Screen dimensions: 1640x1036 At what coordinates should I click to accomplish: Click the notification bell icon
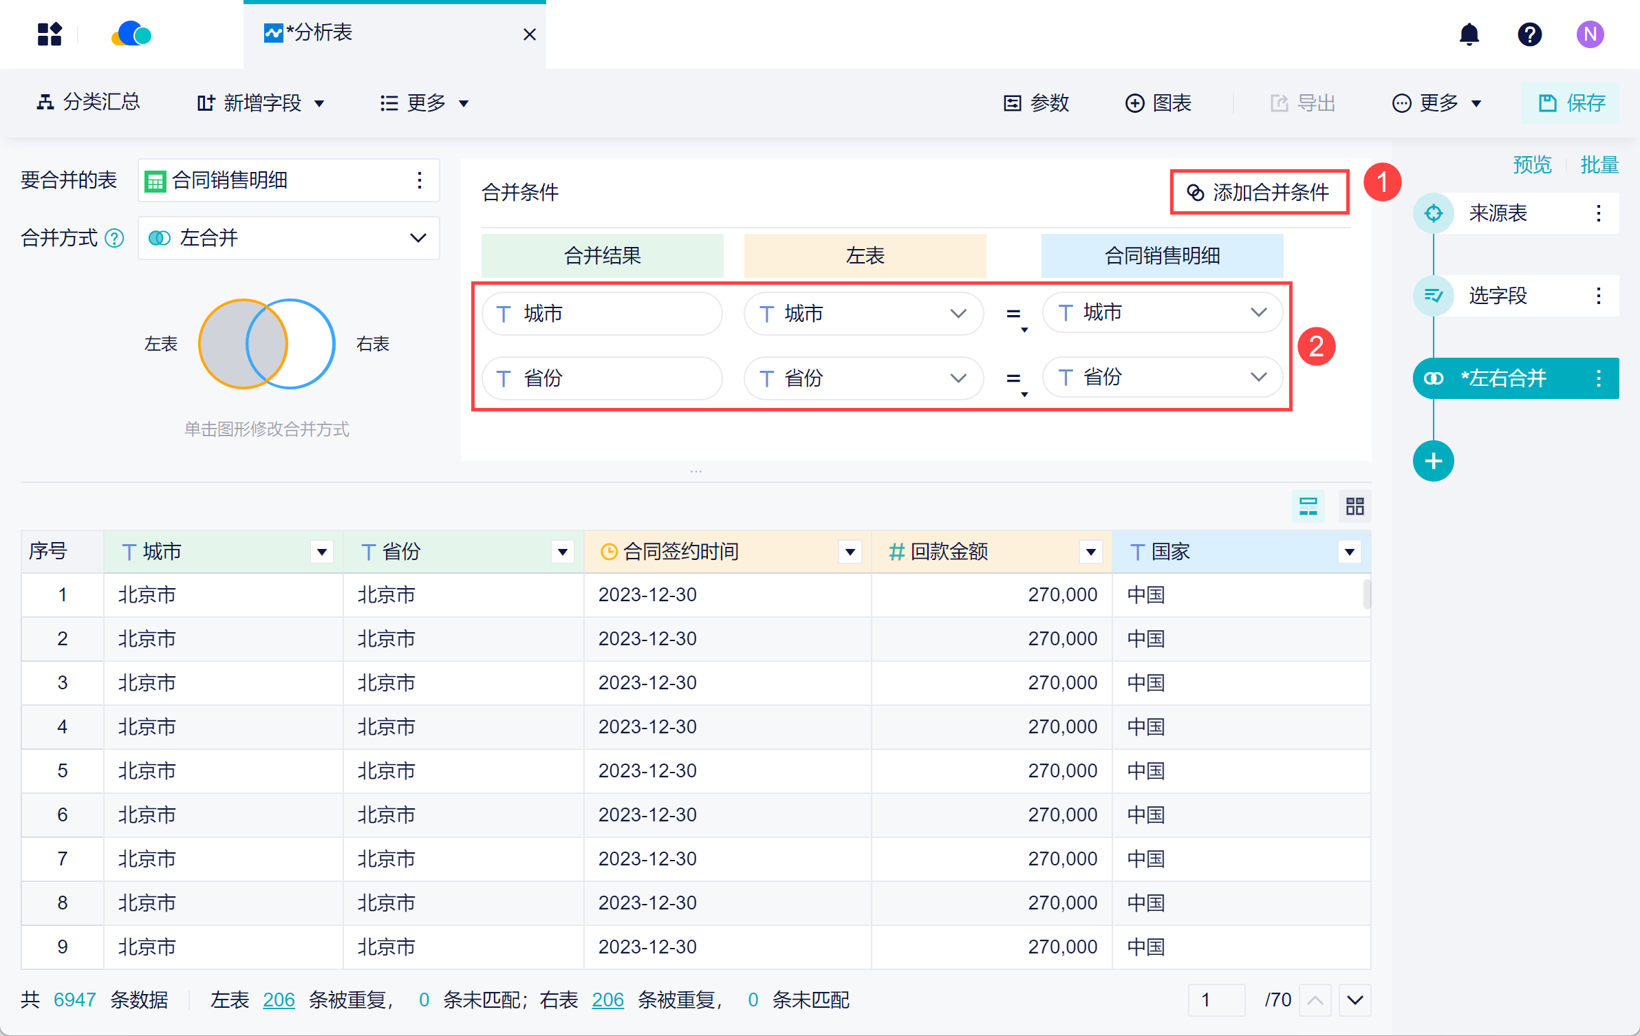pyautogui.click(x=1469, y=34)
